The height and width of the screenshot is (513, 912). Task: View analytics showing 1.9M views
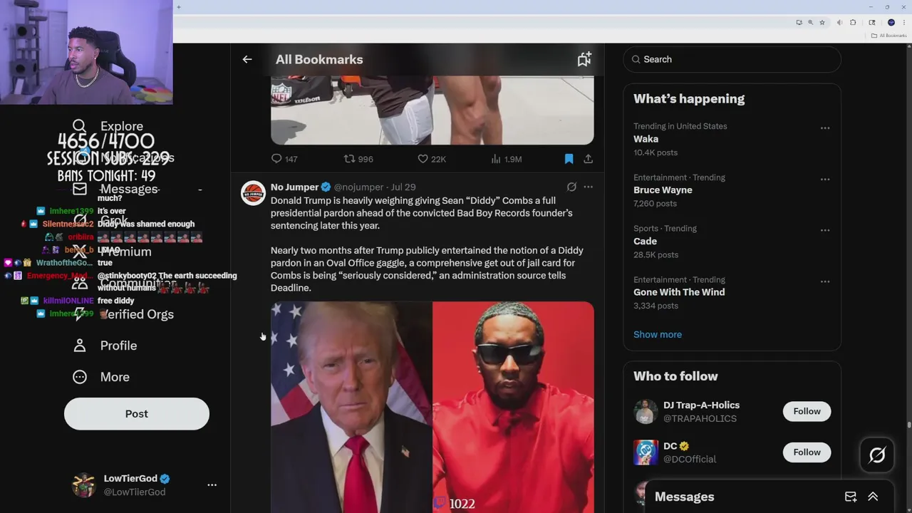click(x=507, y=159)
